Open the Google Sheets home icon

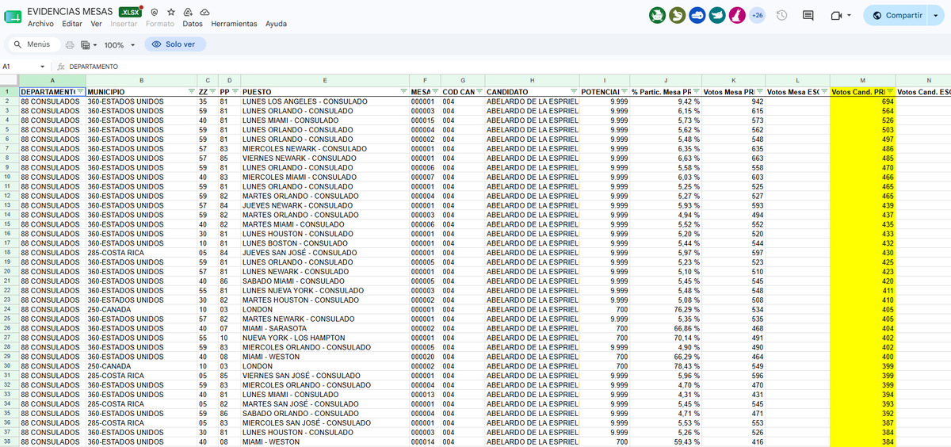click(13, 16)
